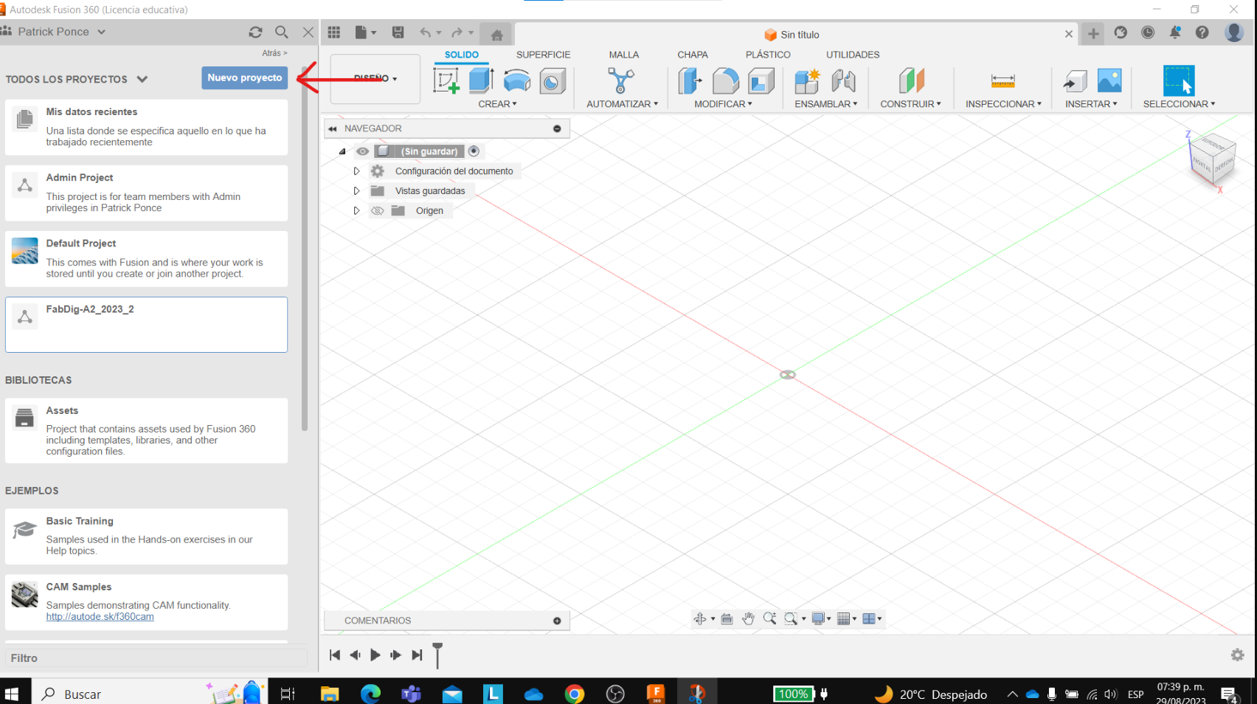
Task: Expand the COMENTARIOS panel
Action: [x=557, y=621]
